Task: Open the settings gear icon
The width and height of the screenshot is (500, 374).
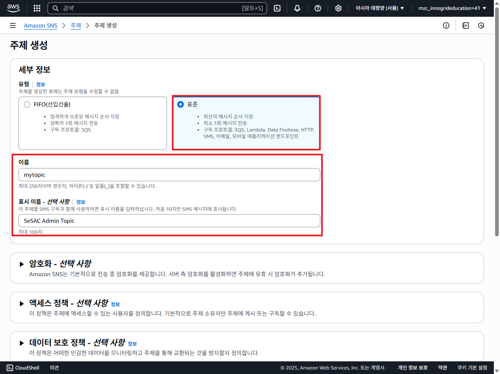Action: tap(338, 8)
